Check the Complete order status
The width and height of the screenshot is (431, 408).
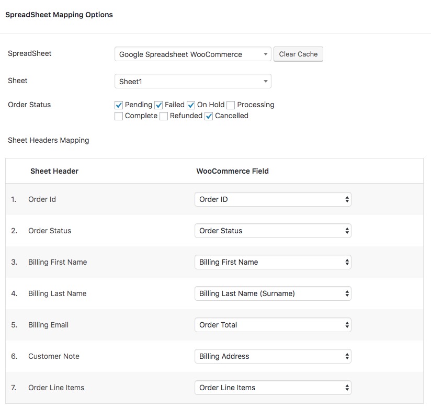coord(118,116)
